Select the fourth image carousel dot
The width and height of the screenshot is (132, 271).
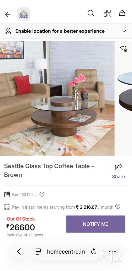tap(76, 149)
